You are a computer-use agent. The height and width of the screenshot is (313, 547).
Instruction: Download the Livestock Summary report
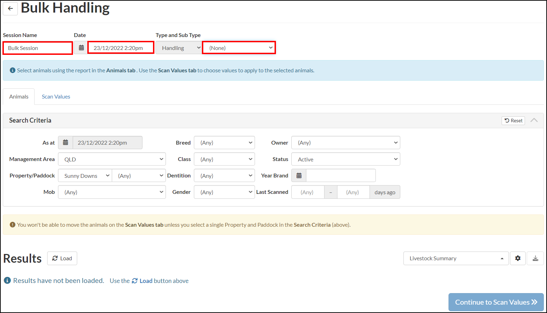[535, 258]
